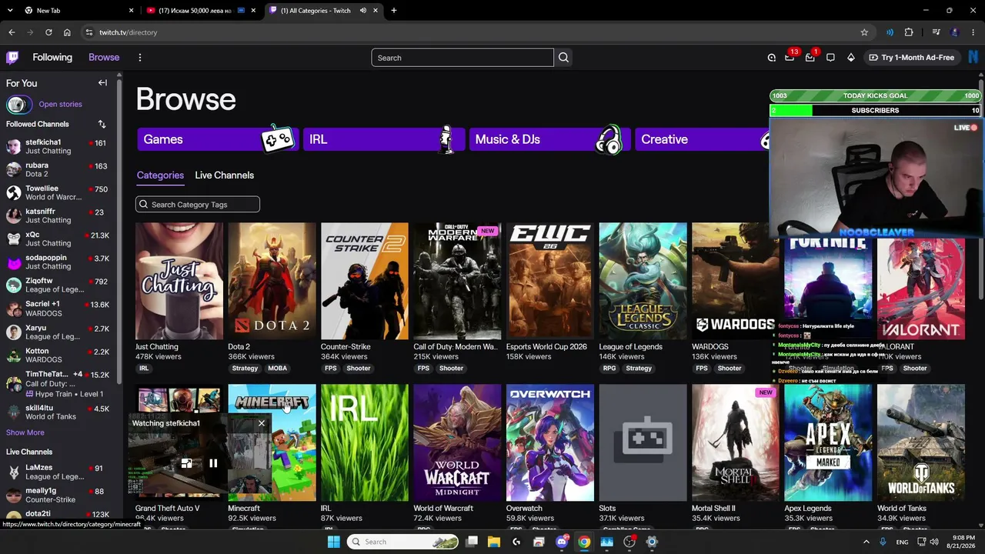Click the Open stories link

(x=60, y=105)
